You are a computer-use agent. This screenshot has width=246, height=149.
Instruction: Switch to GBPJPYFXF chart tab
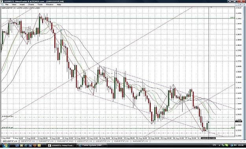point(28,141)
